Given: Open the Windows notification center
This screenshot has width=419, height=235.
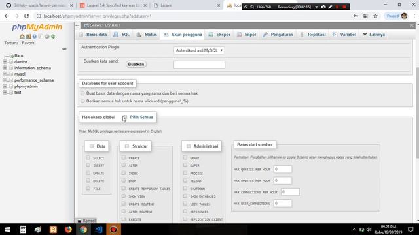Looking at the screenshot, I should click(x=410, y=229).
